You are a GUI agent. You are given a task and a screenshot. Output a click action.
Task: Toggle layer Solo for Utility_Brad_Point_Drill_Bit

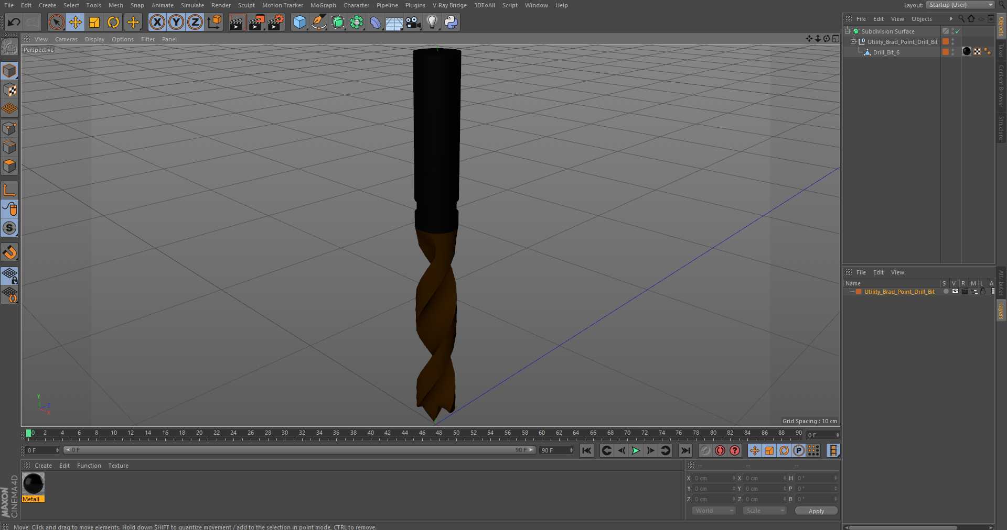click(x=946, y=292)
